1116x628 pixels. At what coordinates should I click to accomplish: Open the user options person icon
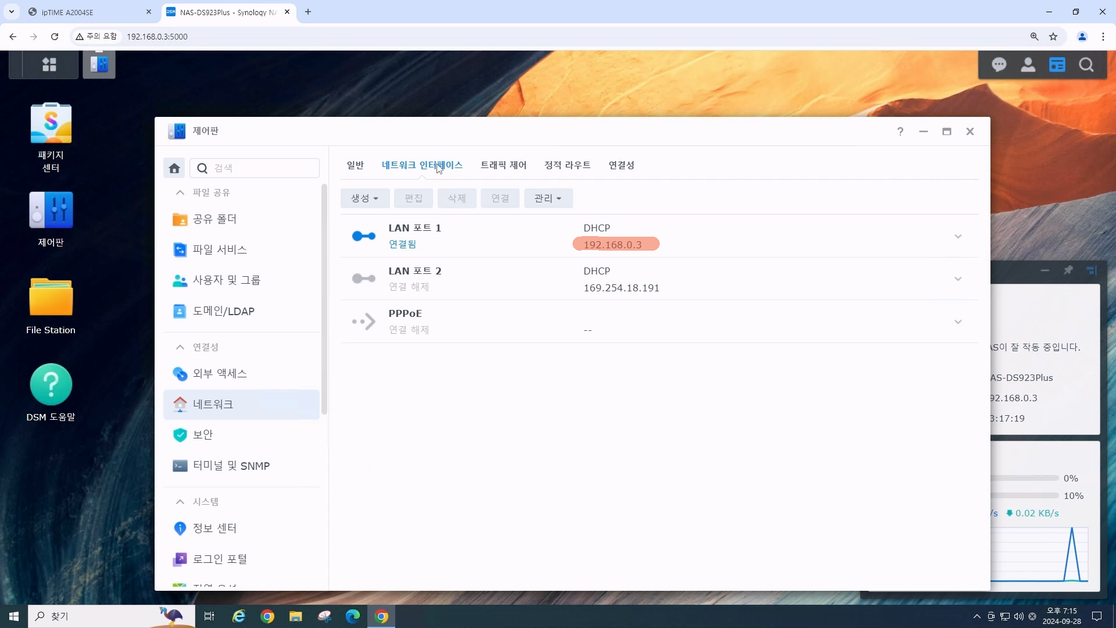click(1028, 65)
